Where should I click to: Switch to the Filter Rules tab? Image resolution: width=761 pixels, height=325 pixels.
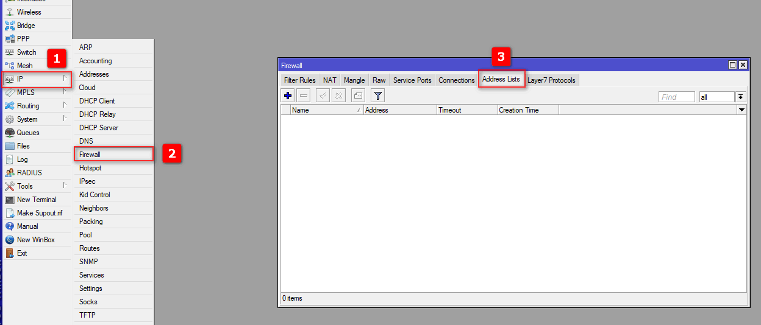click(x=299, y=80)
